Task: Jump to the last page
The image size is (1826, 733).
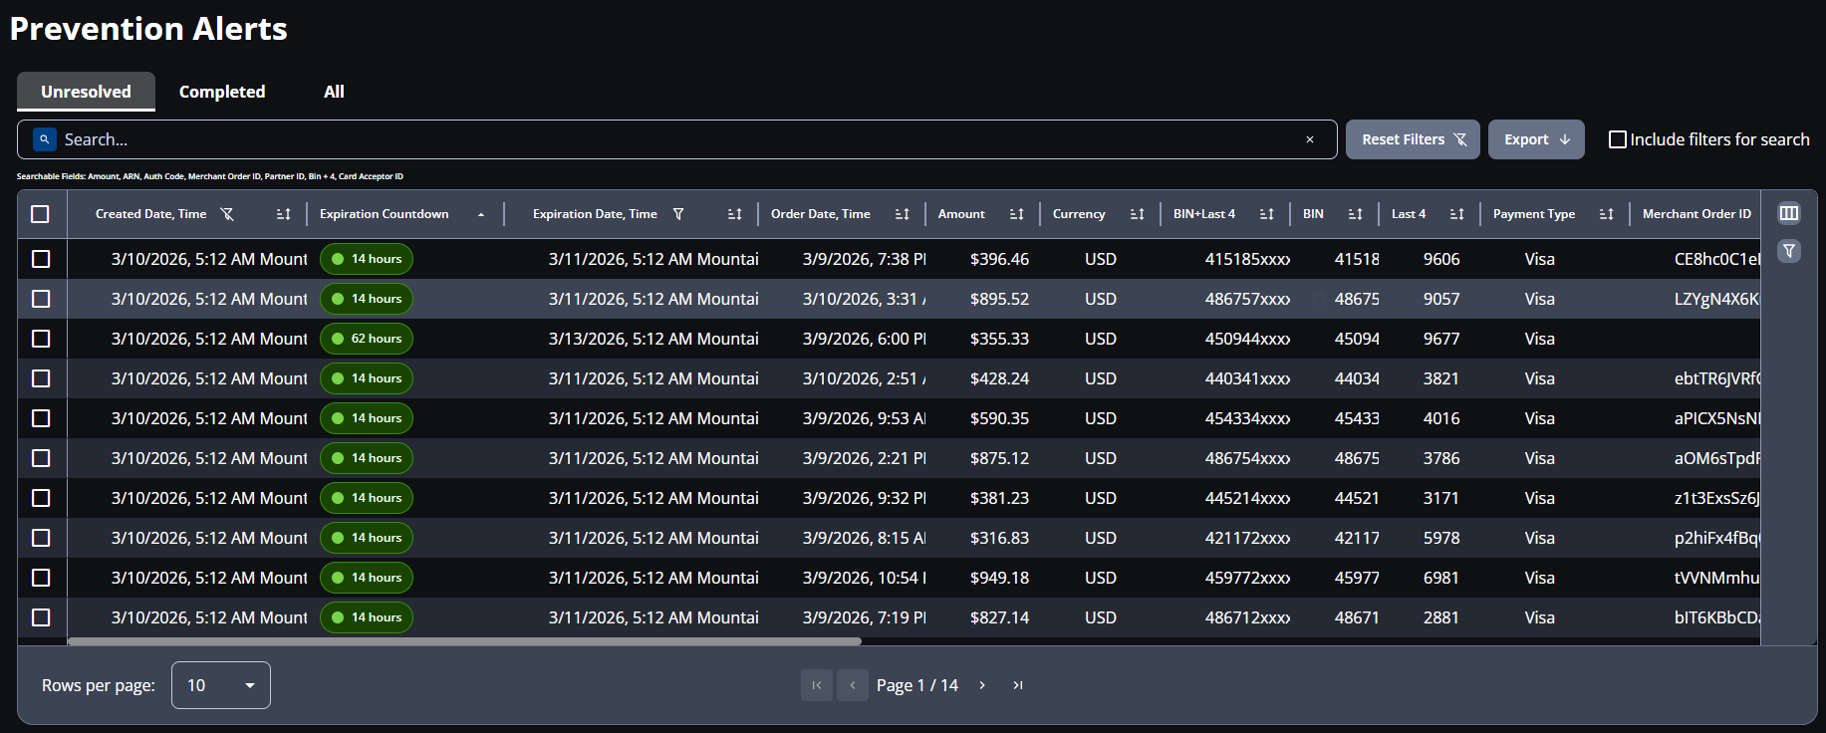Action: click(1018, 685)
